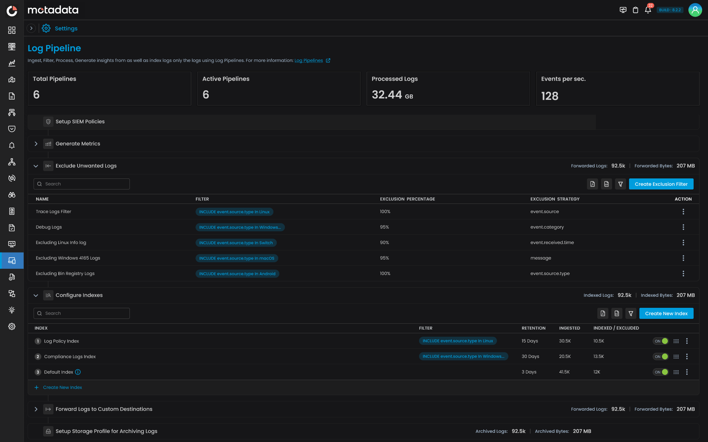Toggle Default Index off
Screen dimensions: 708x442
click(661, 372)
